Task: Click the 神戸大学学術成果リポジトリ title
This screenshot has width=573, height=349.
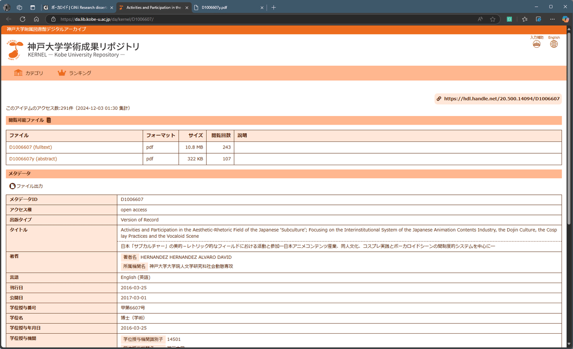Action: point(84,46)
